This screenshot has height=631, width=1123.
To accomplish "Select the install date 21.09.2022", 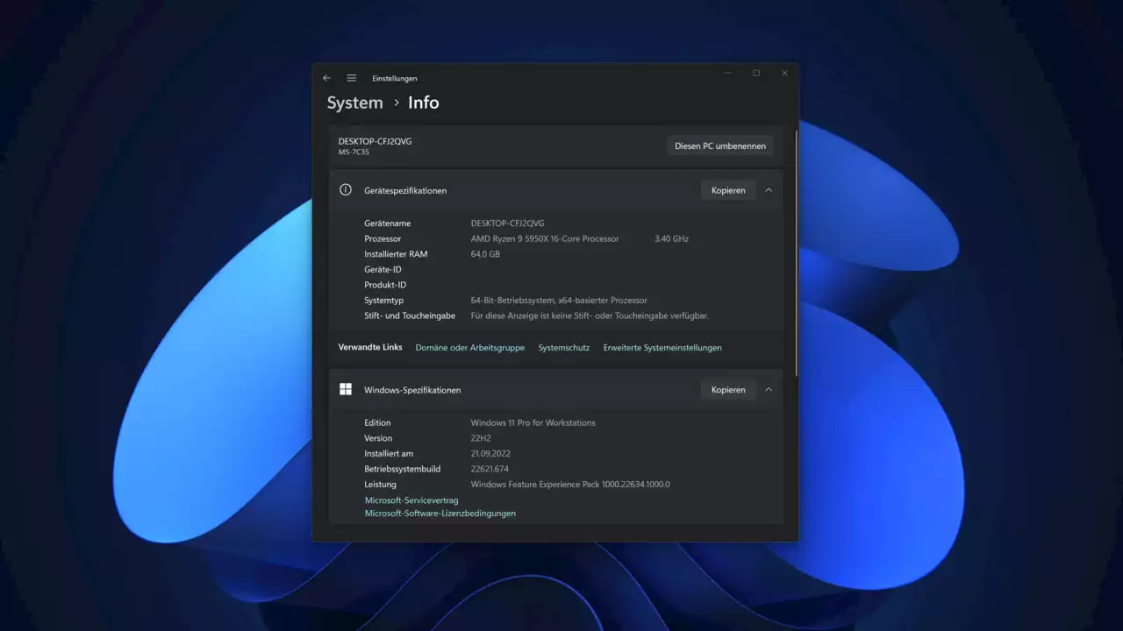I will click(x=490, y=454).
